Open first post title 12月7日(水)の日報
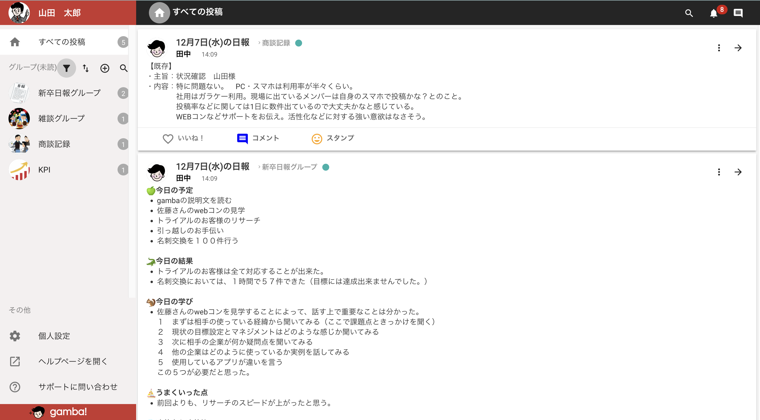Viewport: 760px width, 420px height. point(213,43)
